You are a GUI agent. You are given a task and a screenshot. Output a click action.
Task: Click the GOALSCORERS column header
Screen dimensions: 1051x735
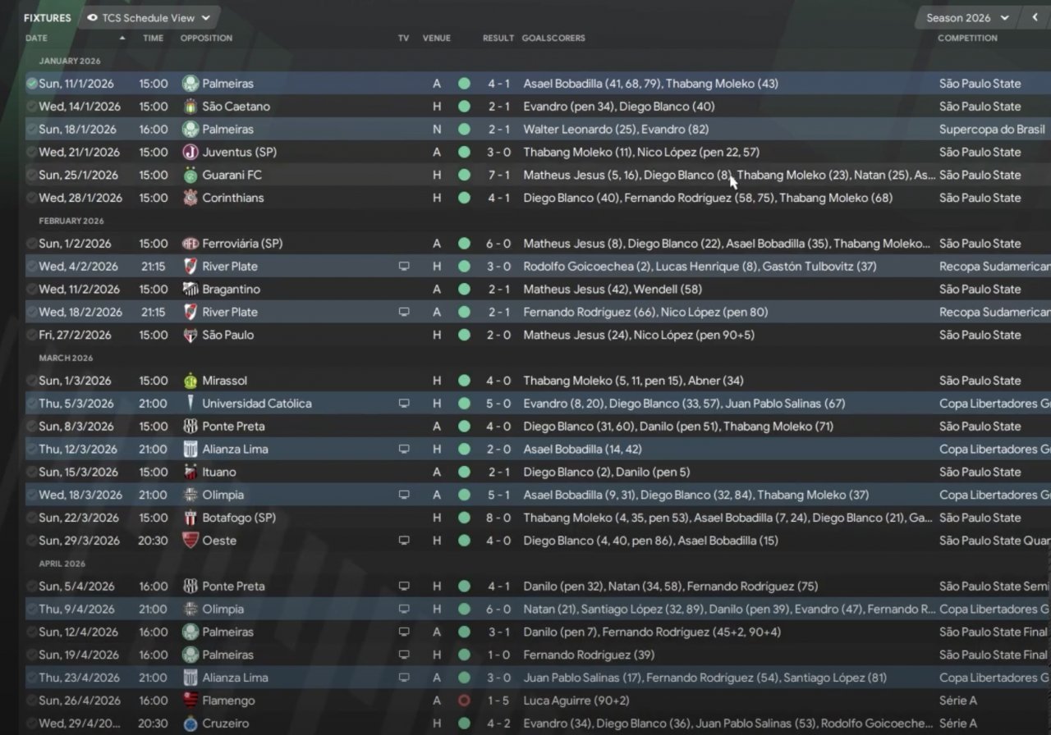(553, 38)
